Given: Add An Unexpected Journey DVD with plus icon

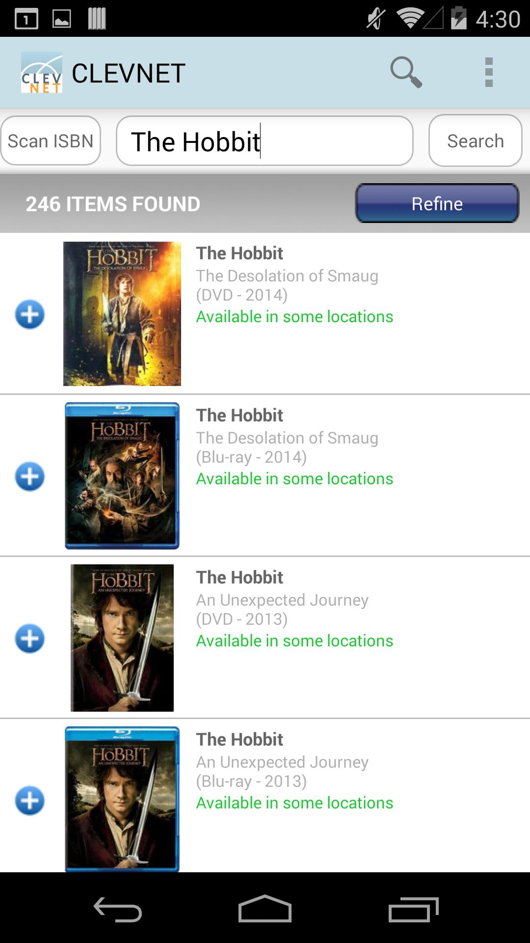Looking at the screenshot, I should 30,637.
